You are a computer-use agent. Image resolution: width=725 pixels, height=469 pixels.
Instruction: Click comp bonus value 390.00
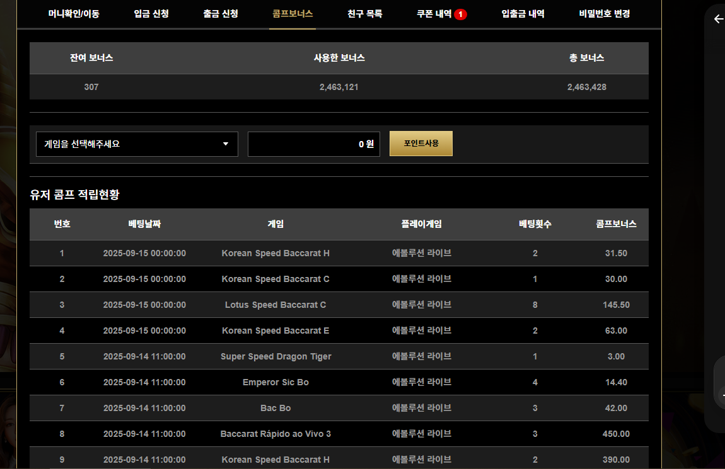(616, 460)
